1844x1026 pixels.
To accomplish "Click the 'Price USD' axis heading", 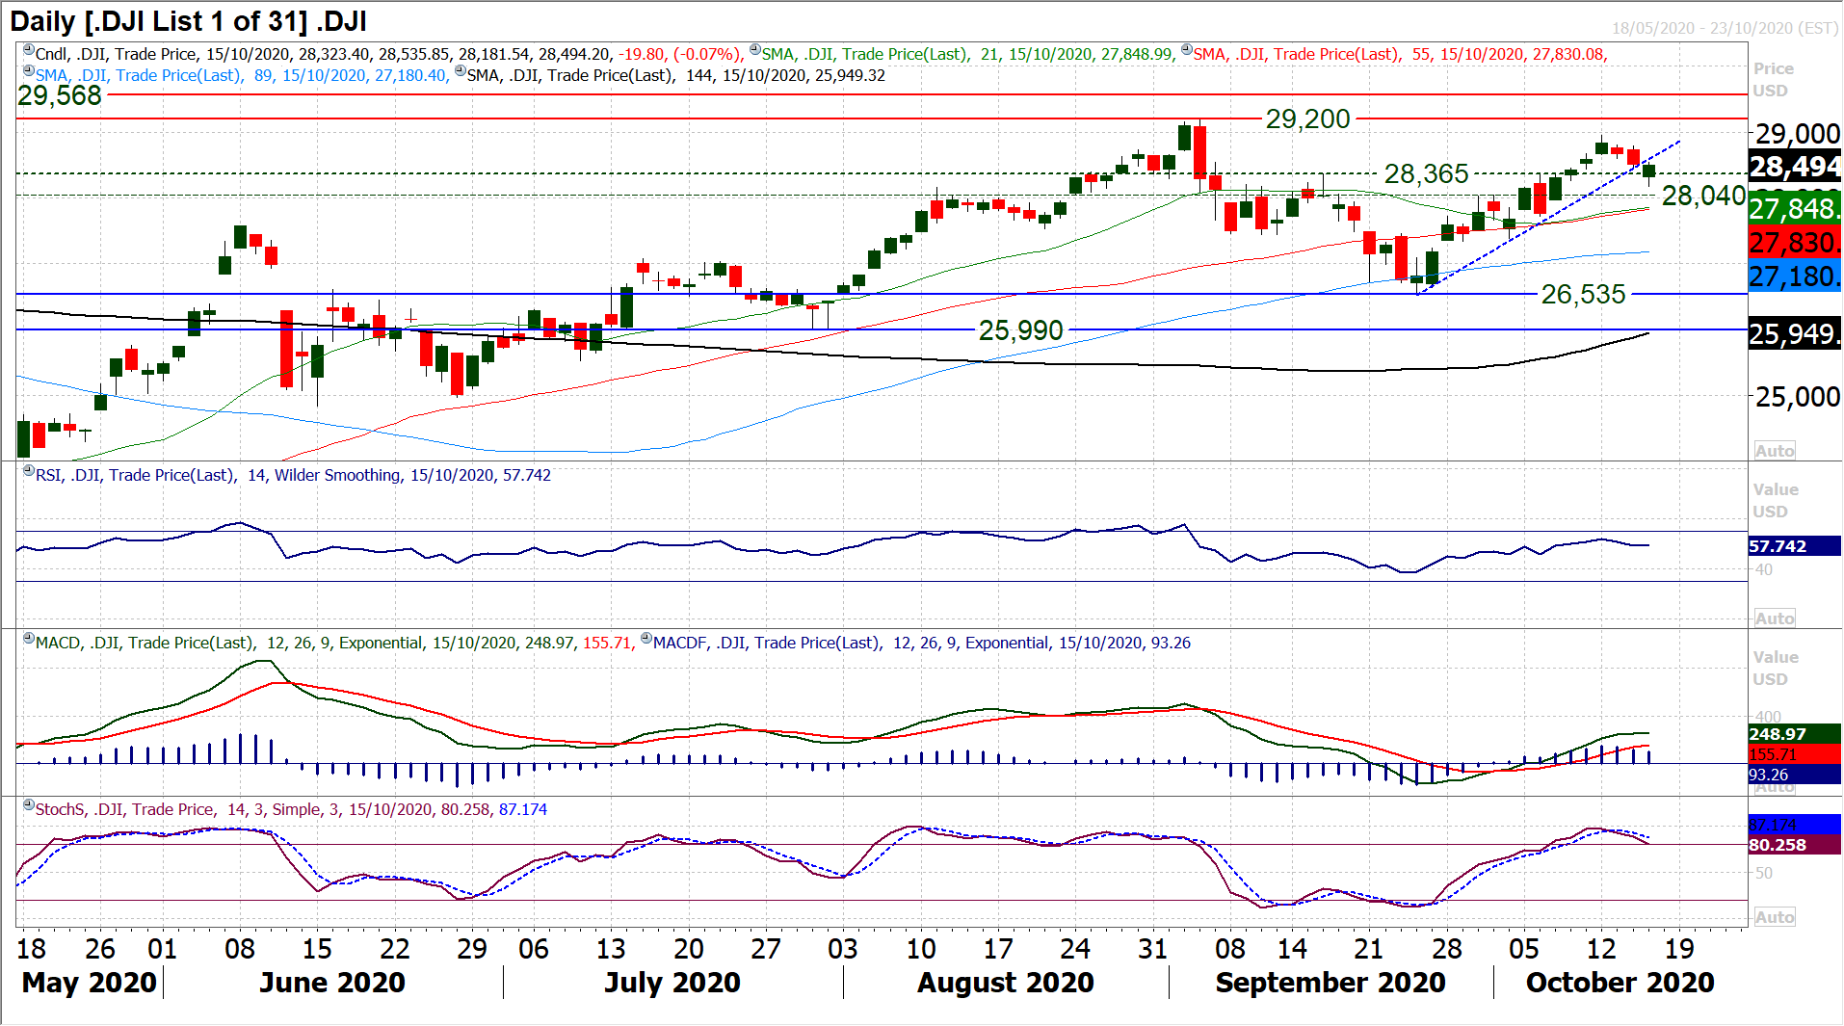I will pos(1773,80).
